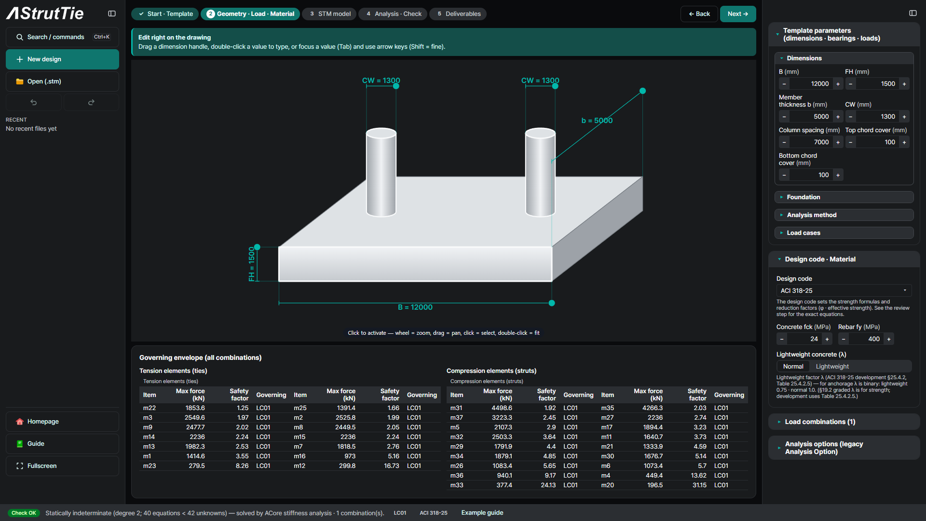Switch to STM model step
Screen dimensions: 926x521
329,14
